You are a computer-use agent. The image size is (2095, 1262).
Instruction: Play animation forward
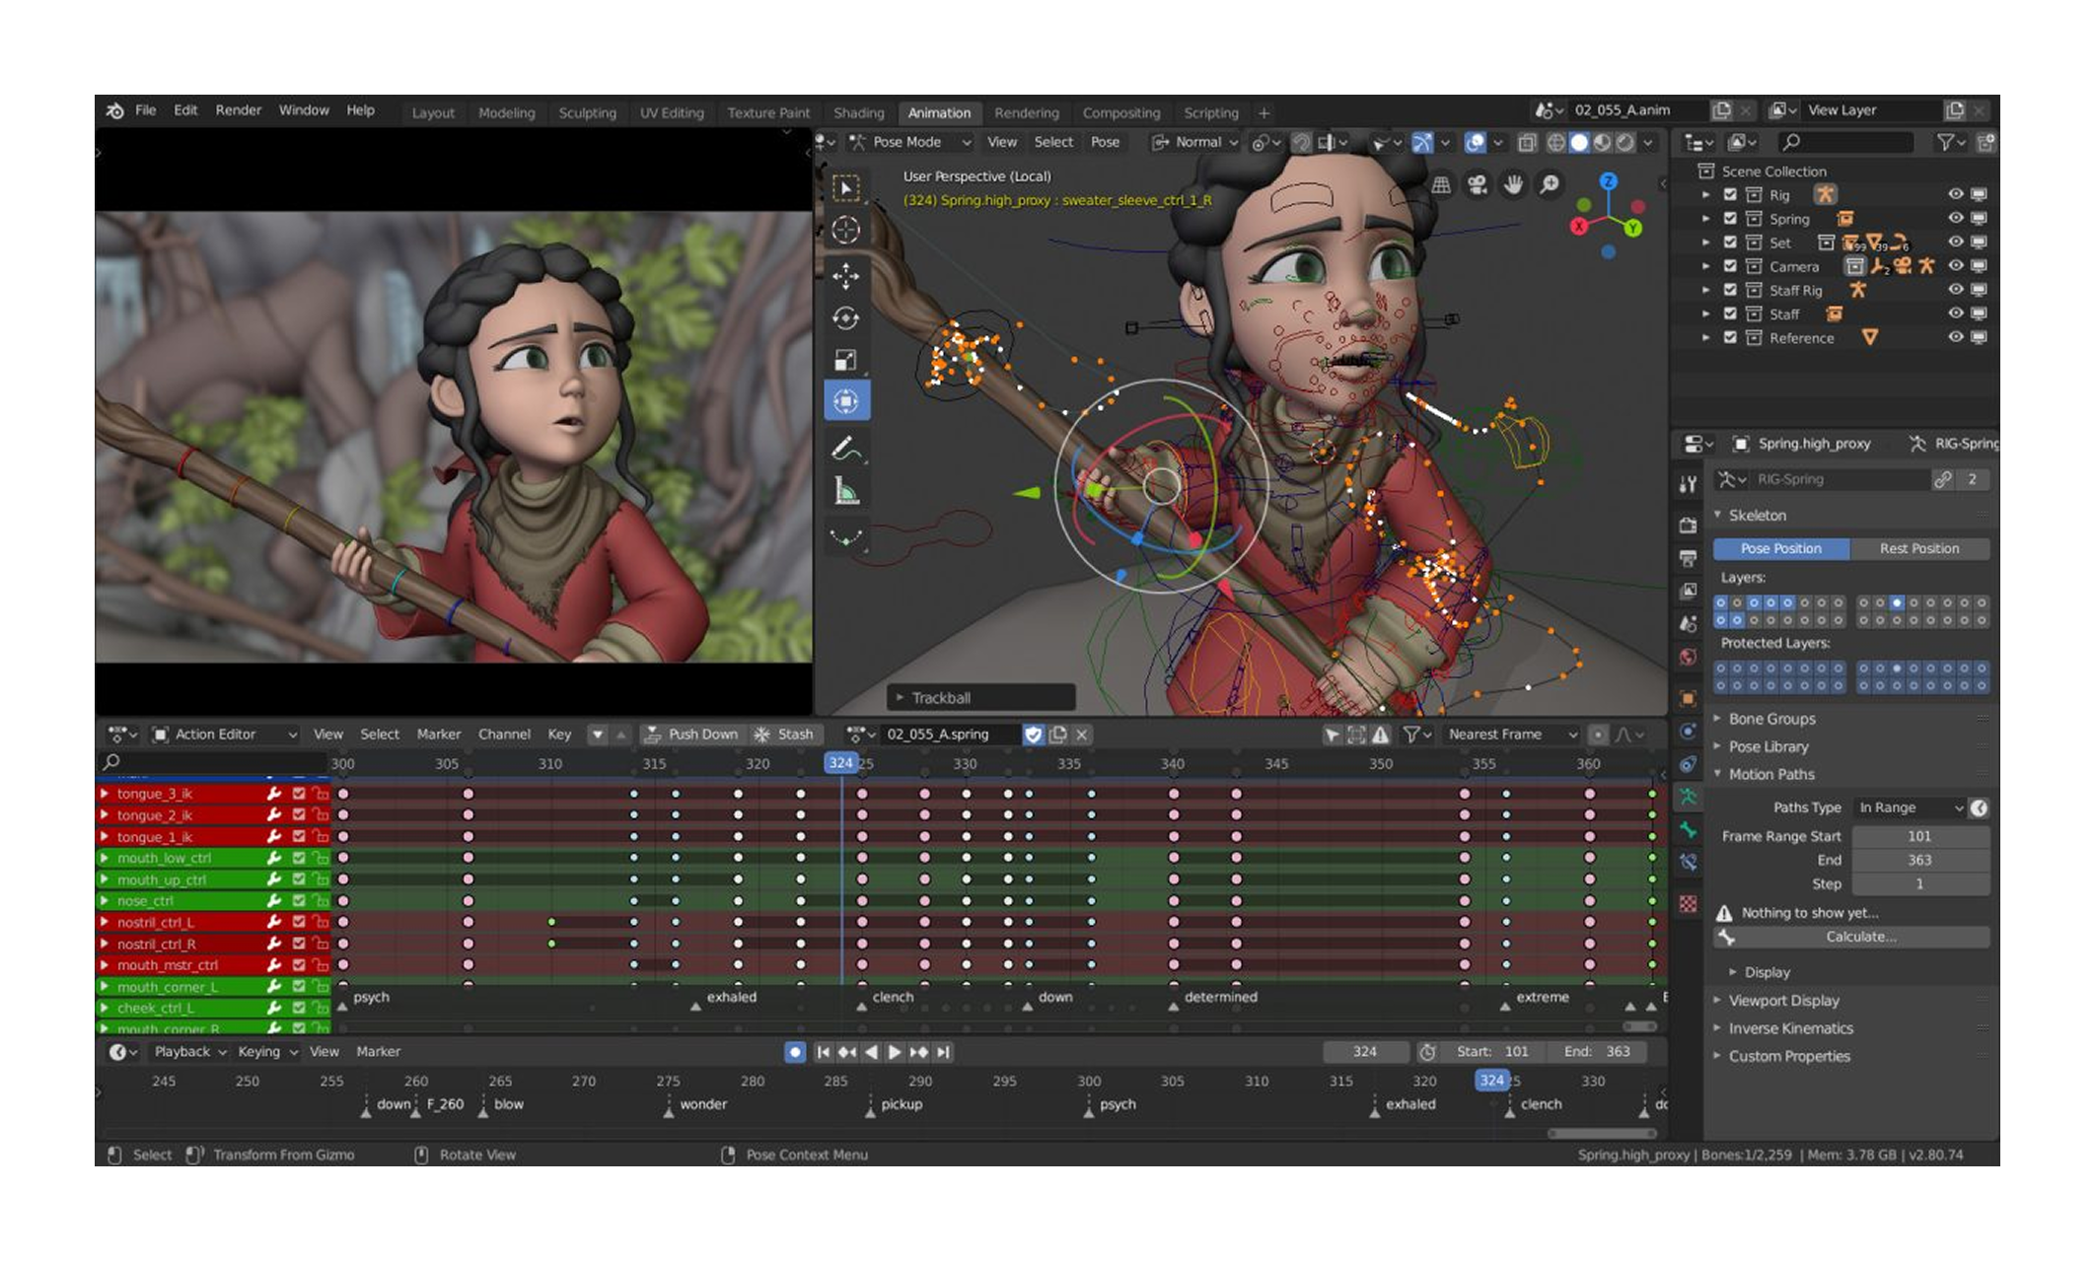tap(894, 1052)
